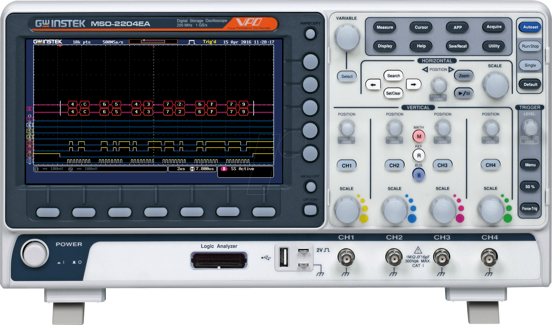
Task: Open the Trigger Menu button
Action: [x=530, y=165]
